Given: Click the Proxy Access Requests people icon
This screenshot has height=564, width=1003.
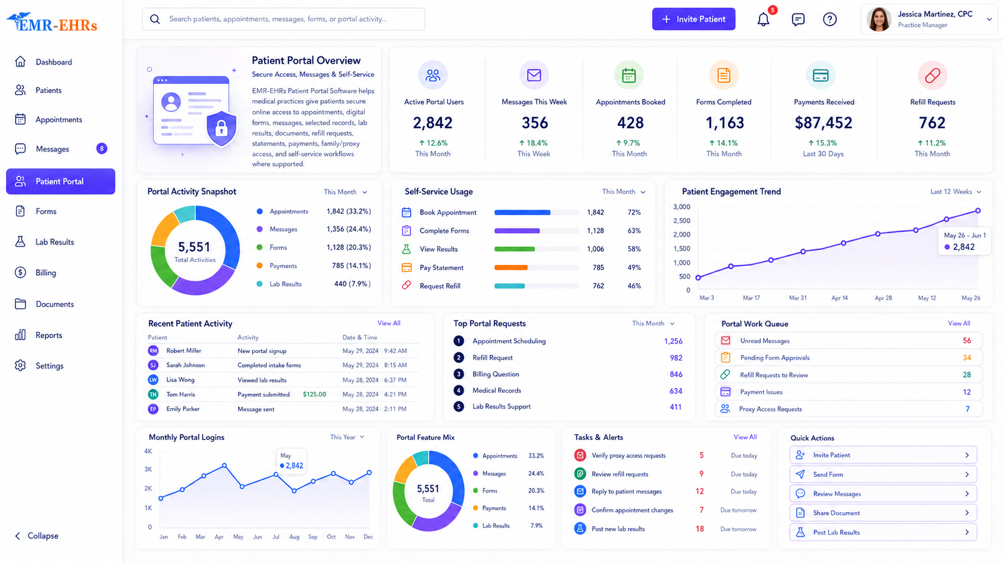Looking at the screenshot, I should point(725,409).
